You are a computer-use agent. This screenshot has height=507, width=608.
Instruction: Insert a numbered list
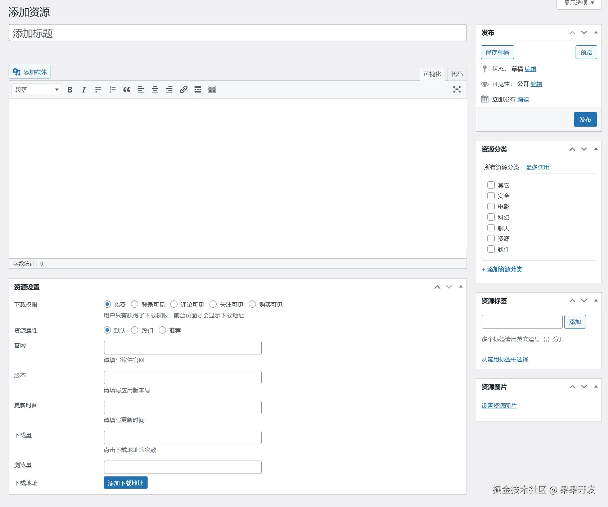112,90
